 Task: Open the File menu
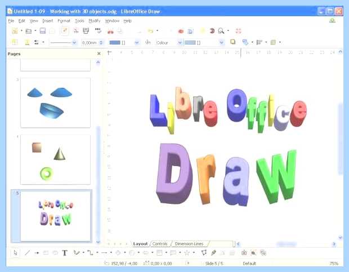click(x=11, y=21)
